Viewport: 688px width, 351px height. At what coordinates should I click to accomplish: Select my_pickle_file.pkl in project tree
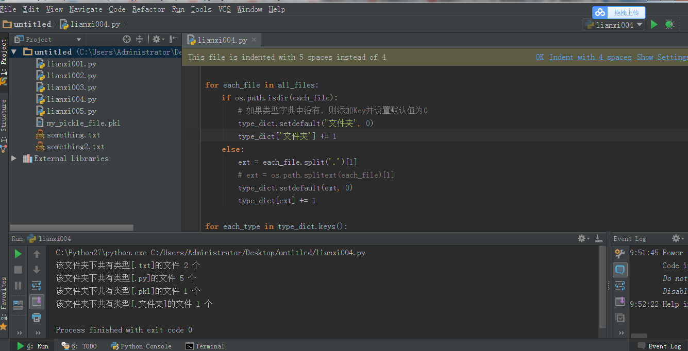78,123
